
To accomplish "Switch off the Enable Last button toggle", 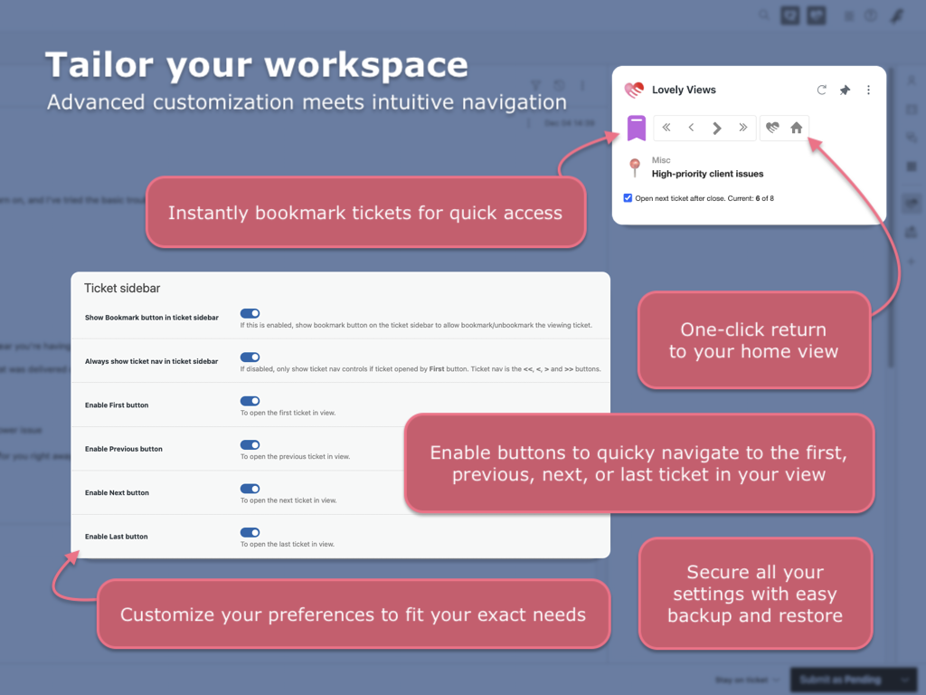I will click(x=250, y=533).
